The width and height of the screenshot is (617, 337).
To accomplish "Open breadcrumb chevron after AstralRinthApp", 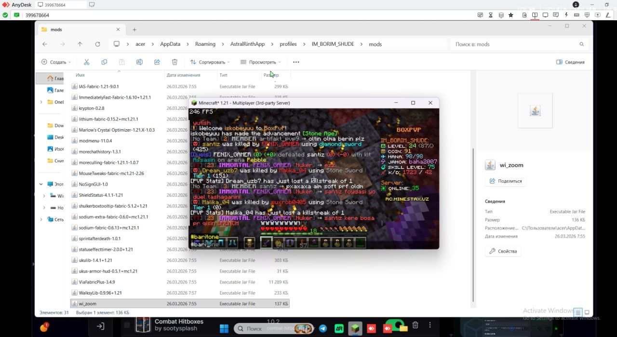I will click(272, 44).
